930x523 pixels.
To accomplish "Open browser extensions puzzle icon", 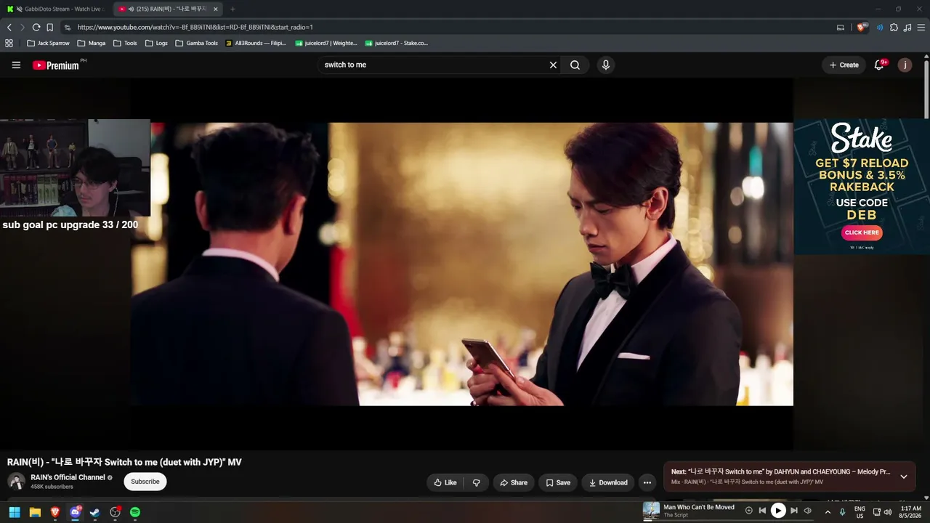I will pos(894,27).
